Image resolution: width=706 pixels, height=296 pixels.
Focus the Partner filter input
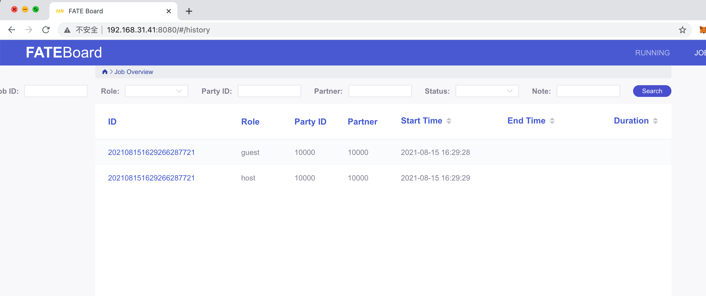pos(380,91)
